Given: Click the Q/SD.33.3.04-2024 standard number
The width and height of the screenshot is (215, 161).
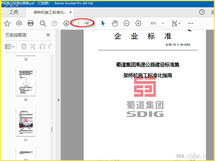Looking at the screenshot, I should 178,45.
